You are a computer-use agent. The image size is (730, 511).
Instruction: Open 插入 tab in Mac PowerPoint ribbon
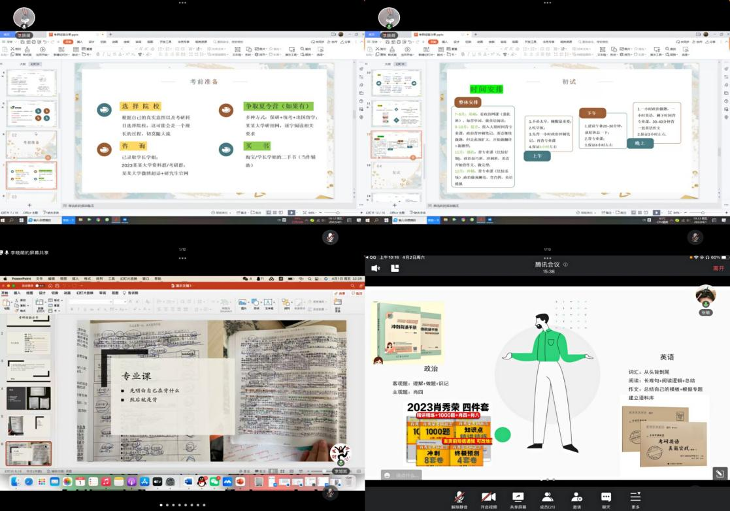coord(18,293)
